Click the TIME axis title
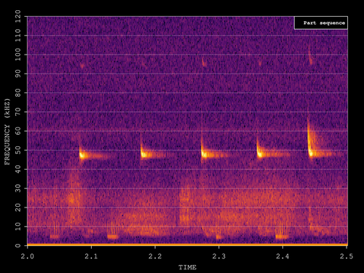The image size is (364, 273). [x=187, y=267]
